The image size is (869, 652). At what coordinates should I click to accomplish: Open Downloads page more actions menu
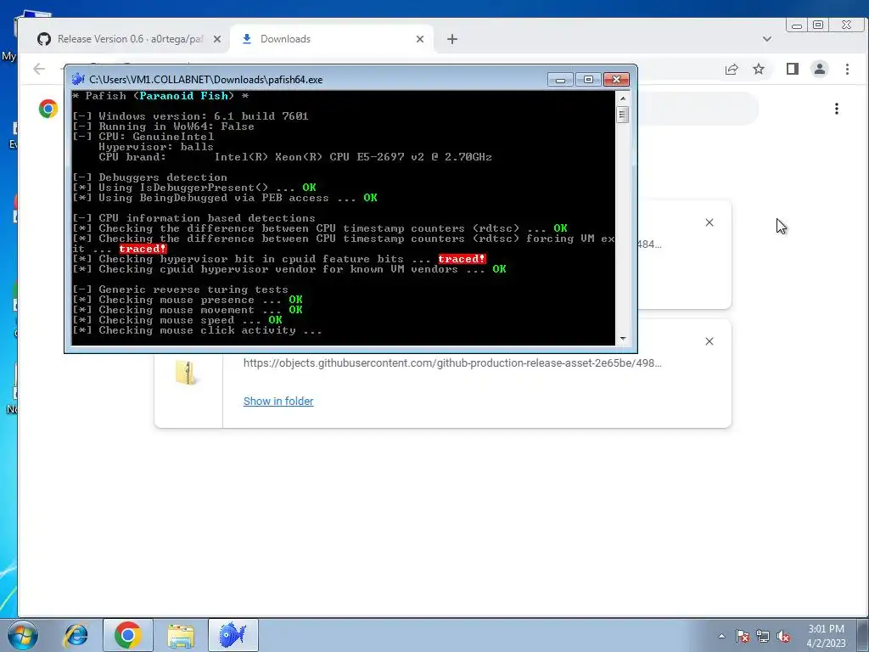point(837,109)
